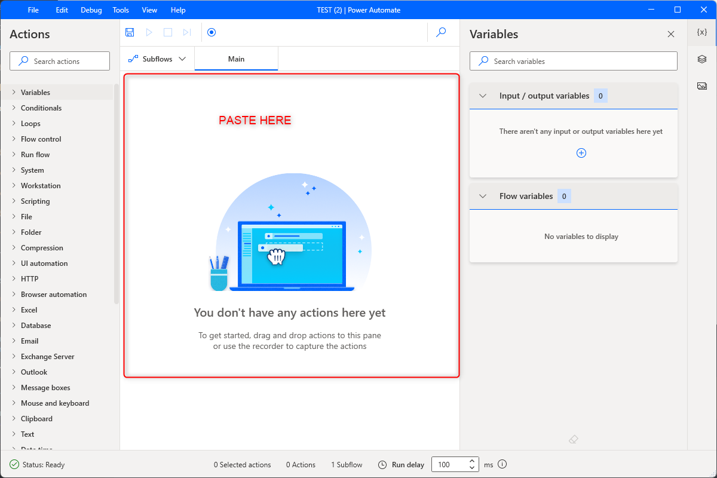Click the Flow variables count badge
This screenshot has width=717, height=478.
564,196
